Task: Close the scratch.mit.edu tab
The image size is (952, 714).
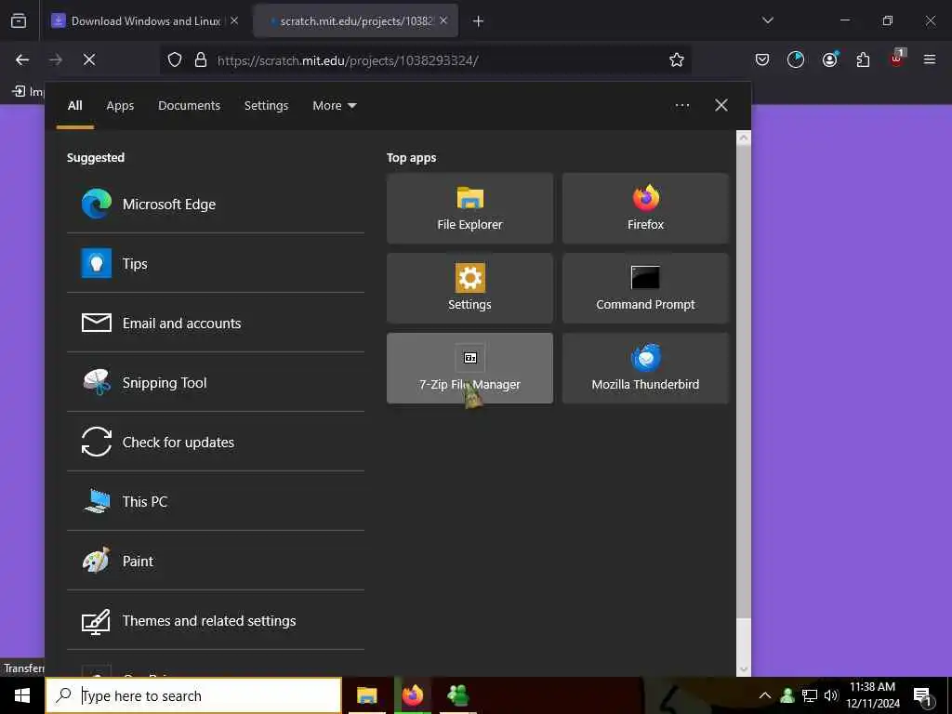Action: [x=443, y=20]
